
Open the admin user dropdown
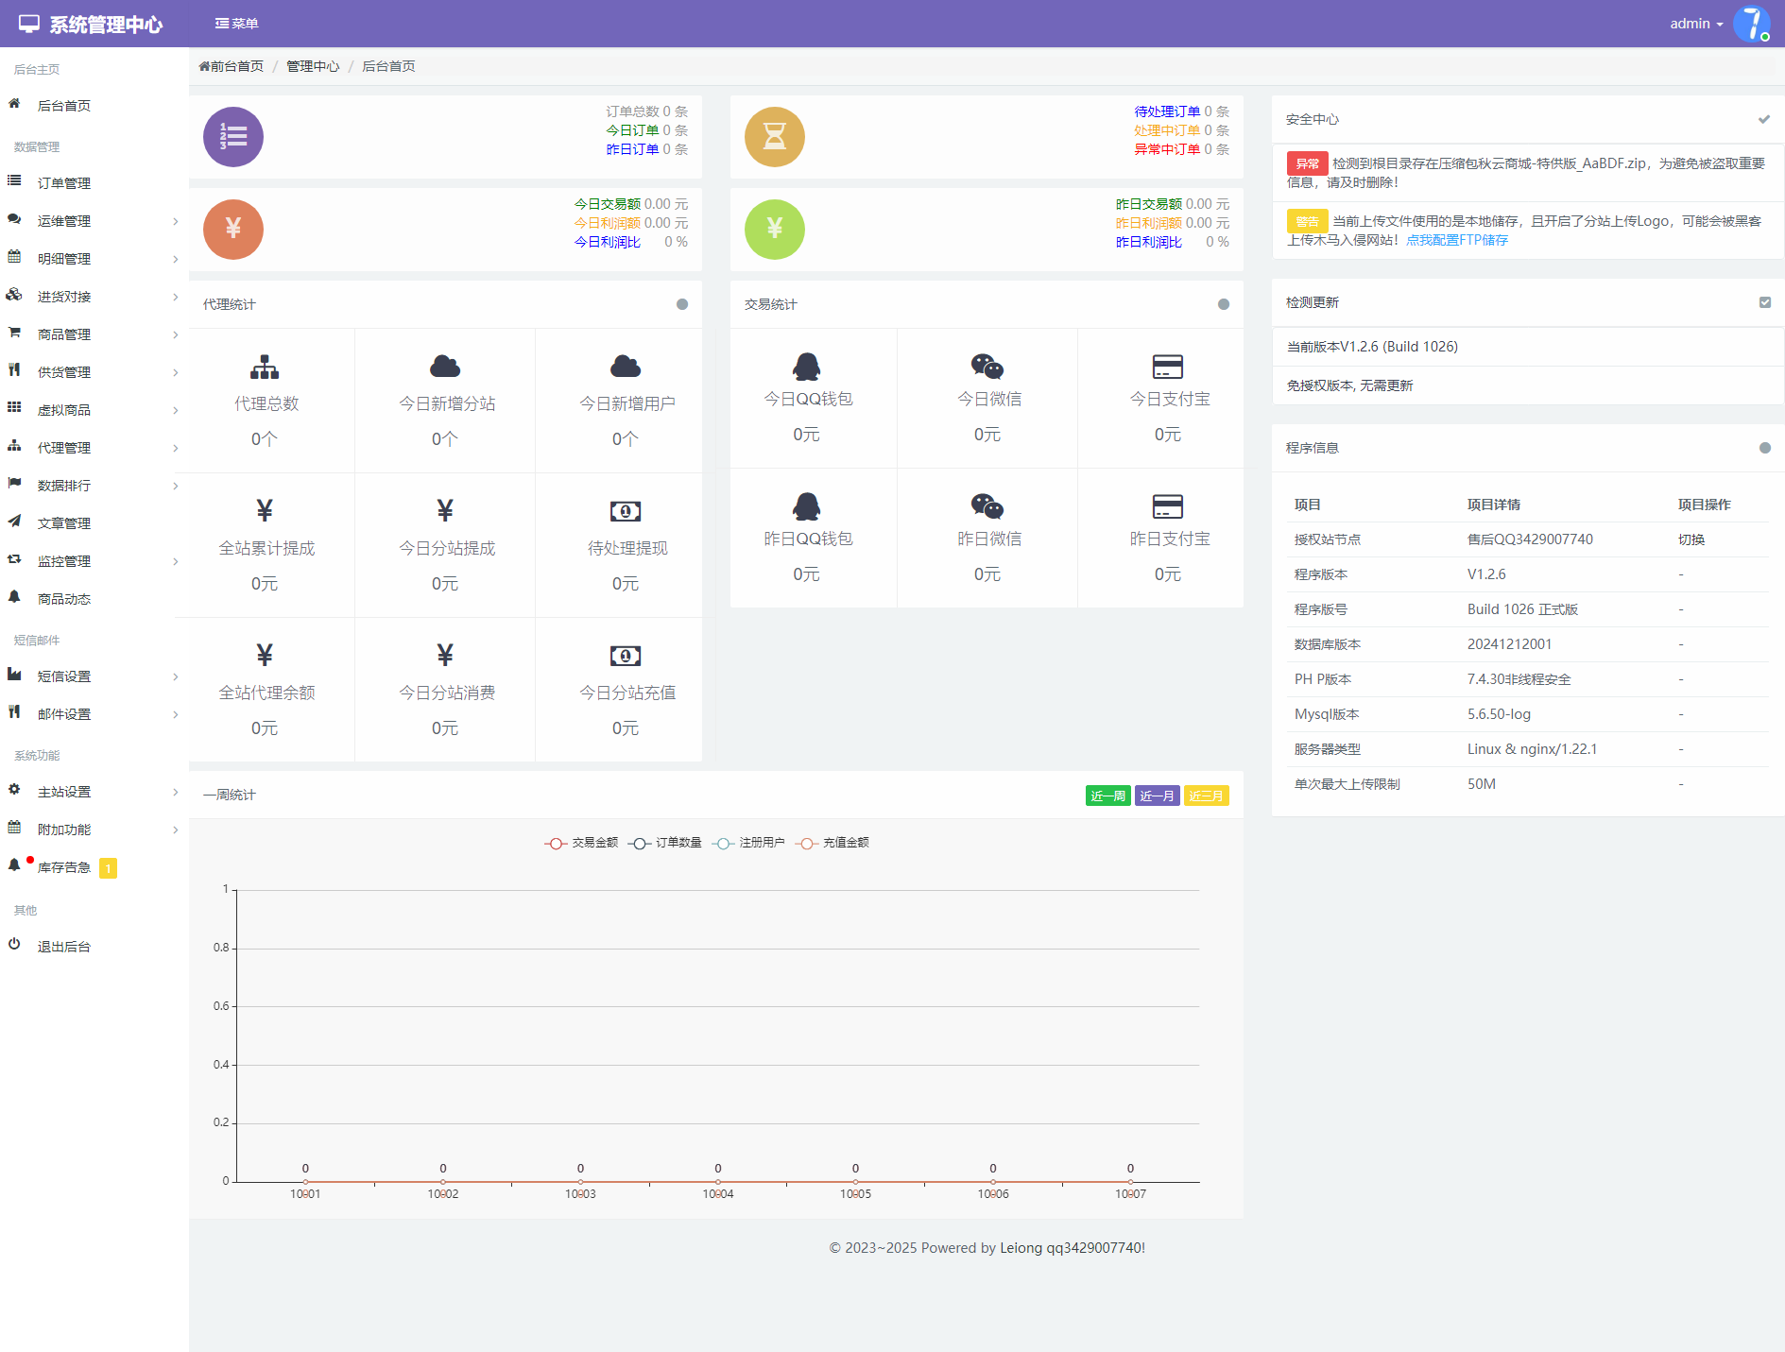click(1695, 24)
